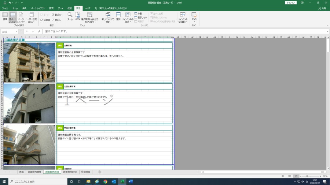
Task: Collapse the ribbon with the chevron
Action: pos(327,26)
